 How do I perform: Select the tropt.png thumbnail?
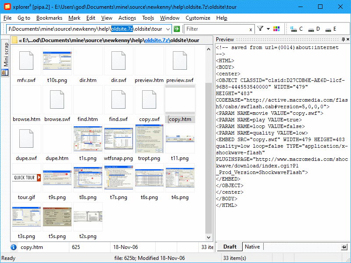pyautogui.click(x=149, y=139)
